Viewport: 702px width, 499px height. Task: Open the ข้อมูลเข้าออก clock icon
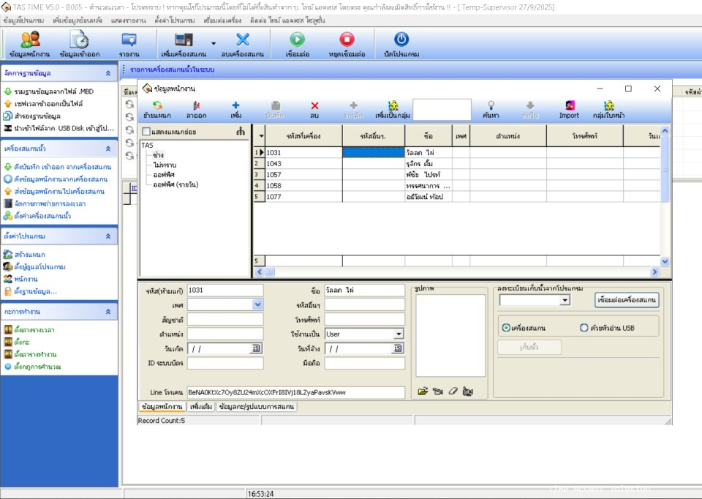[x=79, y=40]
